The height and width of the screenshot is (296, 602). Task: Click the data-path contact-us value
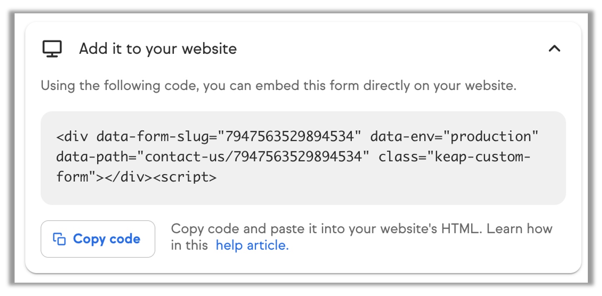(257, 156)
